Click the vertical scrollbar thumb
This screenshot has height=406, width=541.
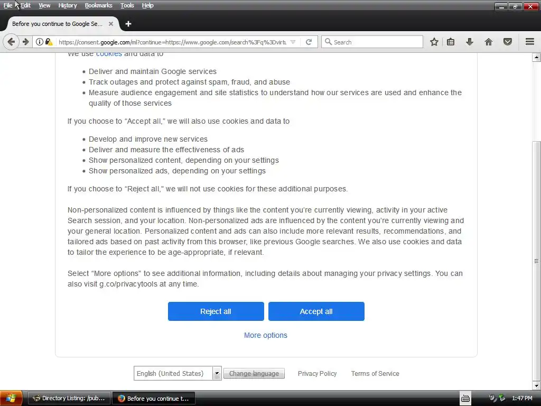tap(537, 261)
